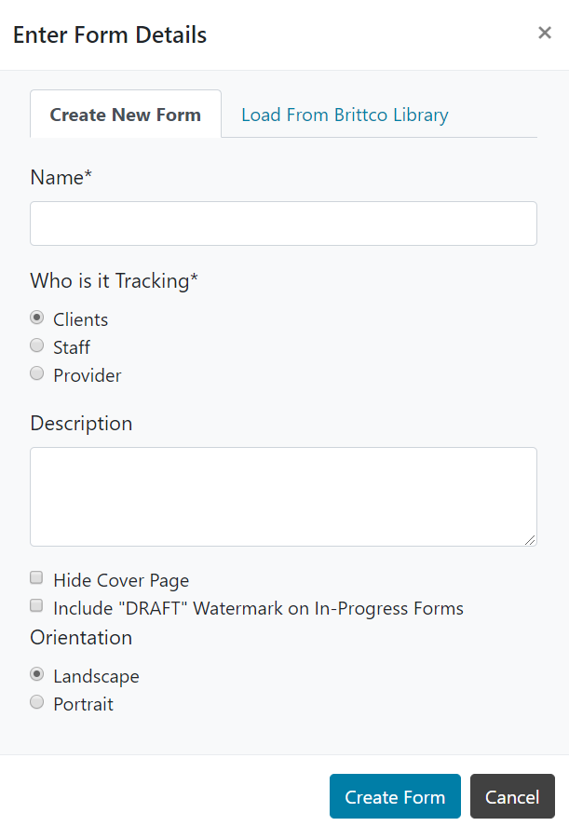This screenshot has height=826, width=569.
Task: Click the "Orientation" section heading
Action: (81, 637)
